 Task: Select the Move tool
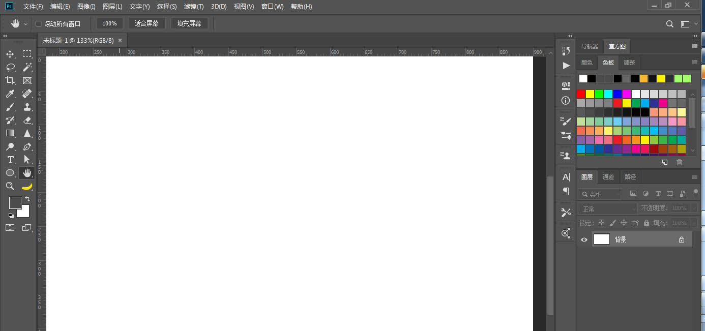tap(10, 54)
